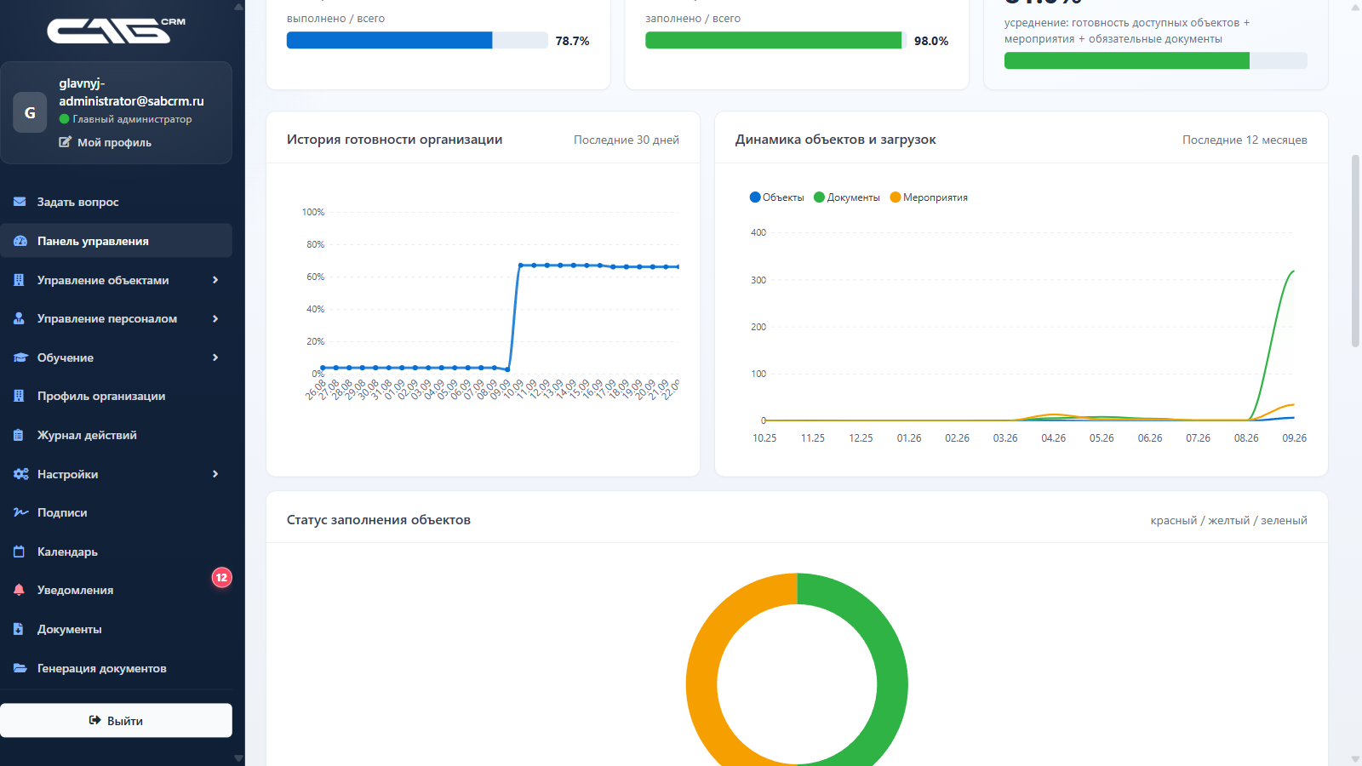Click the Главный администратор status text
The image size is (1362, 766).
coord(132,119)
